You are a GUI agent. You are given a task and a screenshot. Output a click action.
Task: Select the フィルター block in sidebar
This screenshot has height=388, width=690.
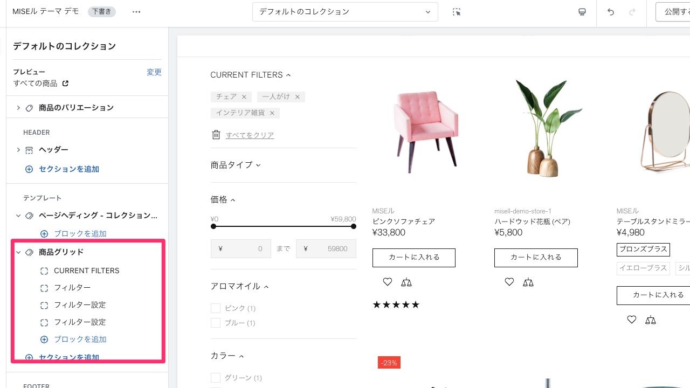pyautogui.click(x=72, y=288)
